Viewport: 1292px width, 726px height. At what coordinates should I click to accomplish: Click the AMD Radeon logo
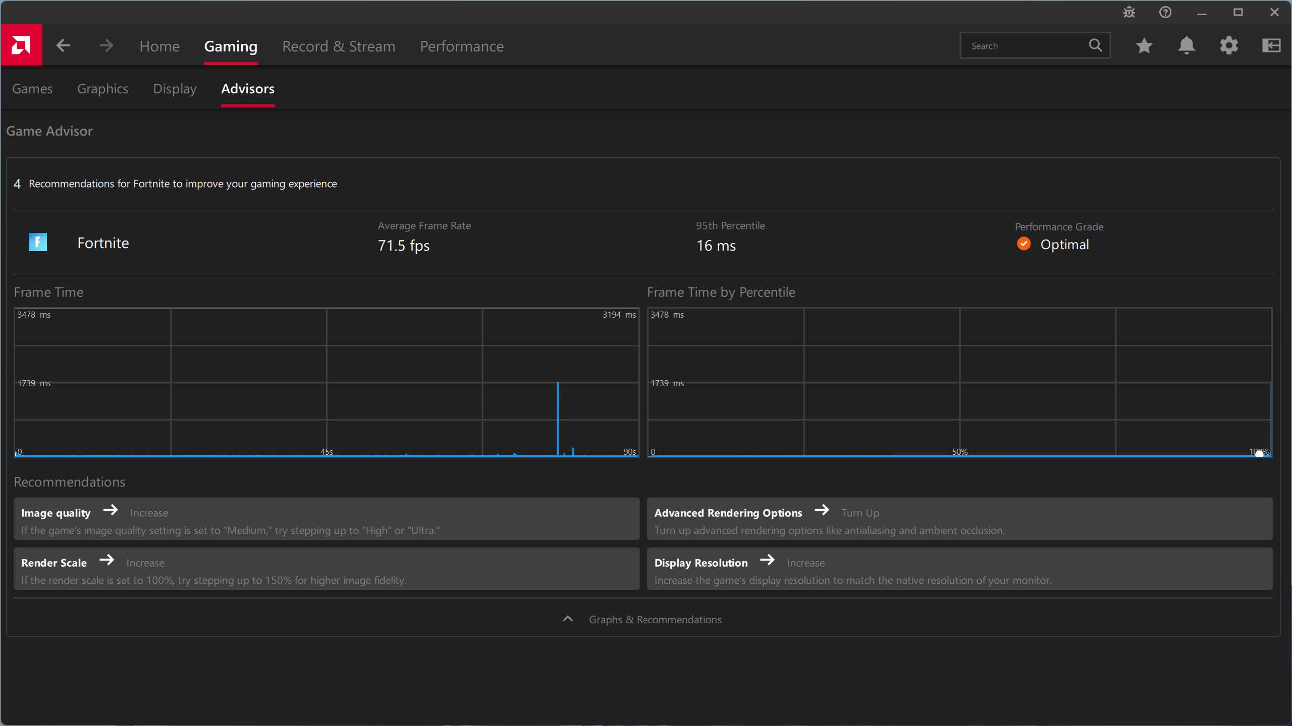tap(21, 44)
